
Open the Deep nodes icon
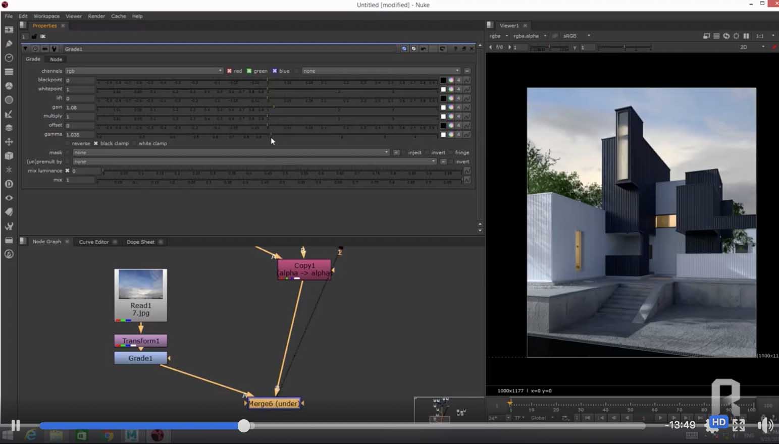pos(9,184)
